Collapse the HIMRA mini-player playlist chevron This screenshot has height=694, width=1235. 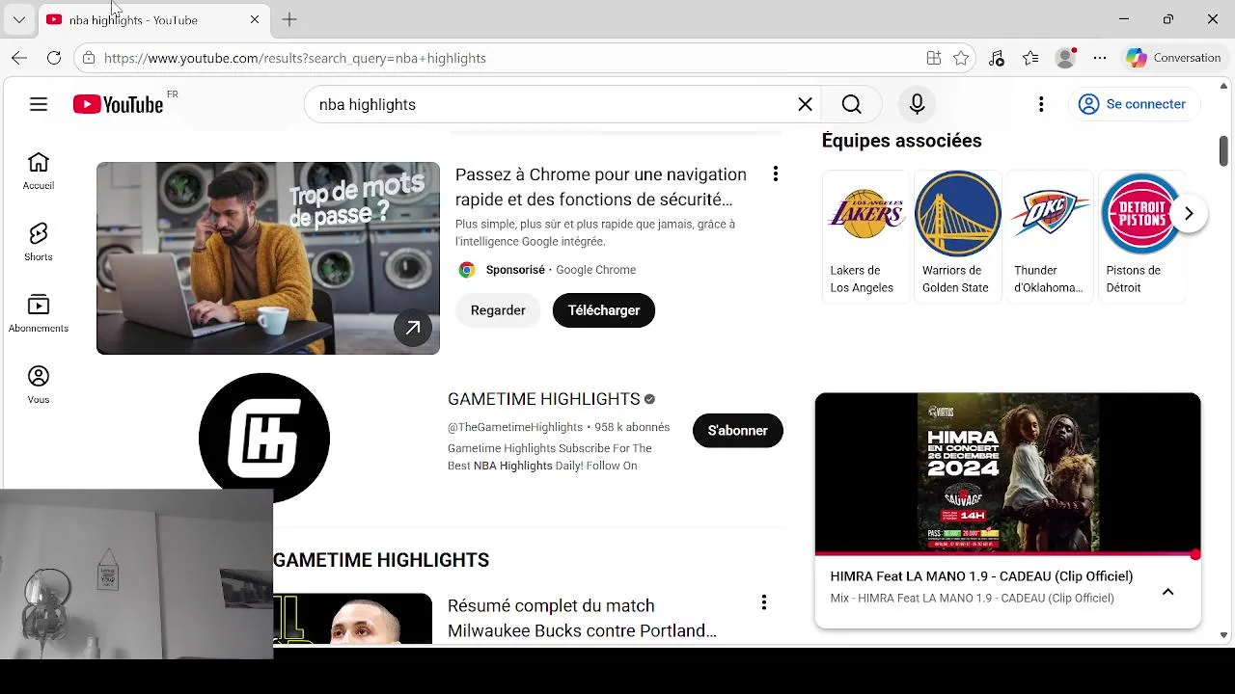tap(1167, 591)
